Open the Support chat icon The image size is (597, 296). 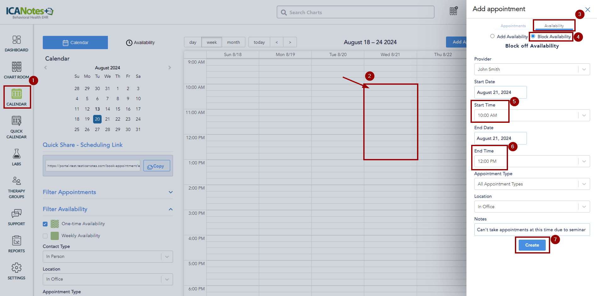coord(16,217)
